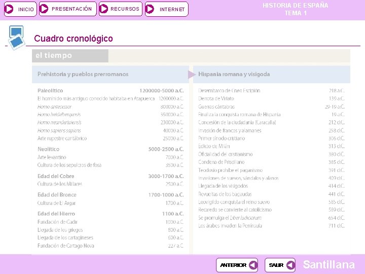This screenshot has height=274, width=365.
Task: Open the PRESENTACIÓN section
Action: point(68,9)
